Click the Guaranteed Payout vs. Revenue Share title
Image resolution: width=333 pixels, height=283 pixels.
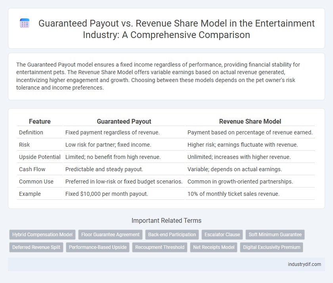coord(176,29)
